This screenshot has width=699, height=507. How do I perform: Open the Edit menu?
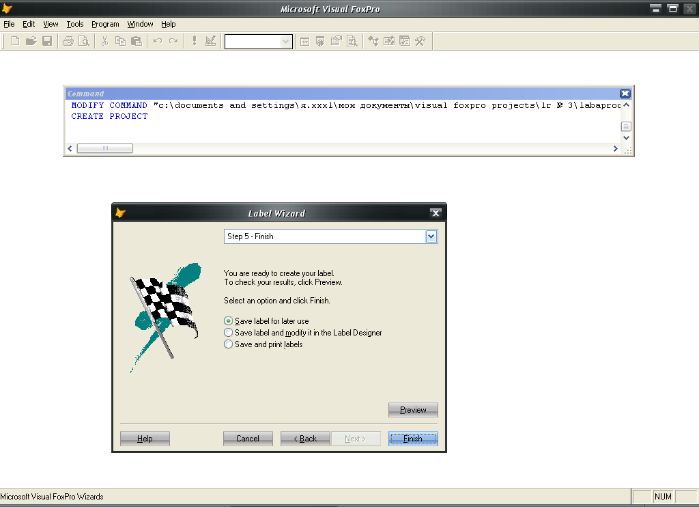coord(29,24)
